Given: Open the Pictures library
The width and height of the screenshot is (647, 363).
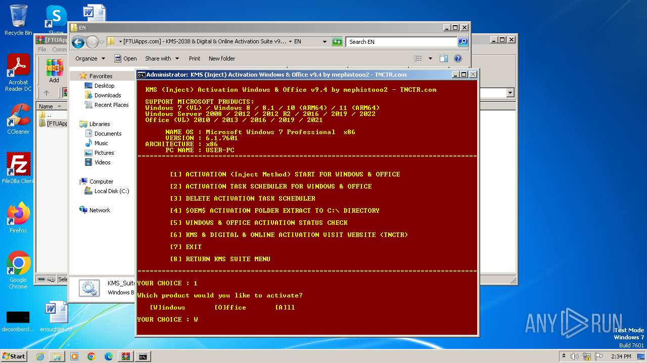Looking at the screenshot, I should [99, 153].
